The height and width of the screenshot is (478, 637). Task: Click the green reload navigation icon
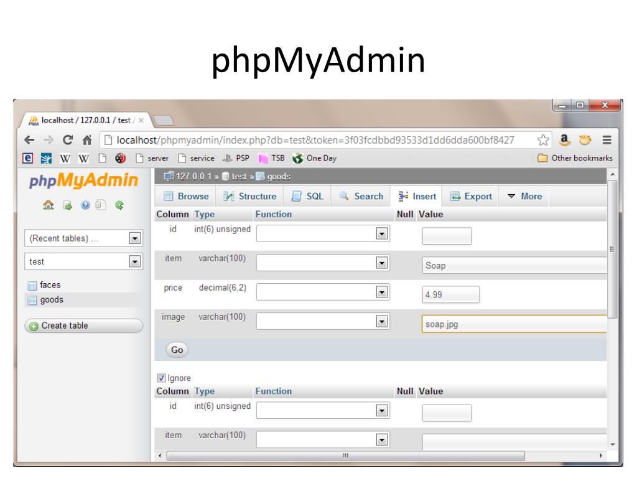click(119, 205)
